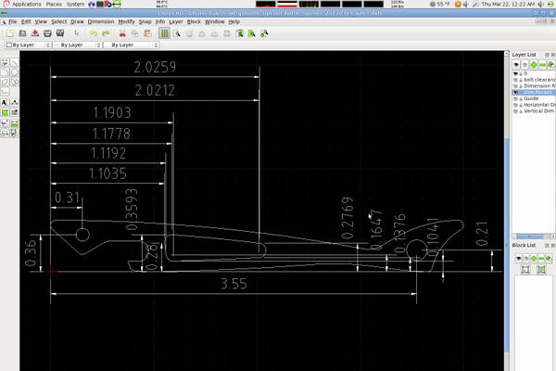Click the Copy icon
The height and width of the screenshot is (371, 556).
(x=134, y=33)
